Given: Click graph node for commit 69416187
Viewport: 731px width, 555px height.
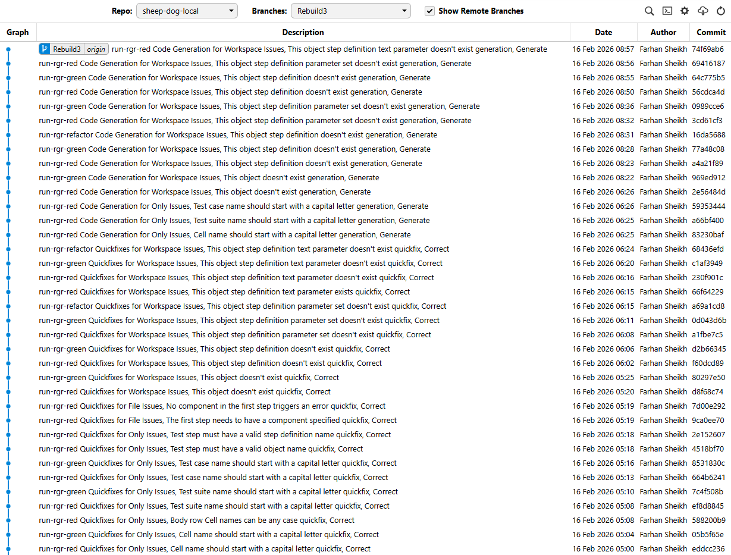Looking at the screenshot, I should [8, 64].
